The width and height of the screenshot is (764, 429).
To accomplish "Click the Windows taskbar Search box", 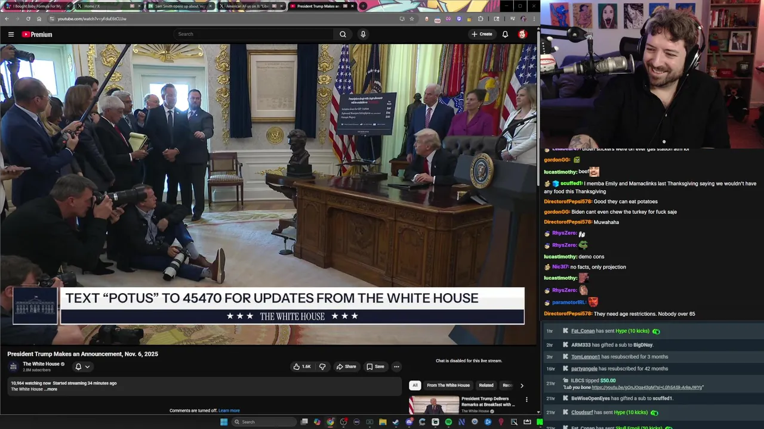I will 264,422.
